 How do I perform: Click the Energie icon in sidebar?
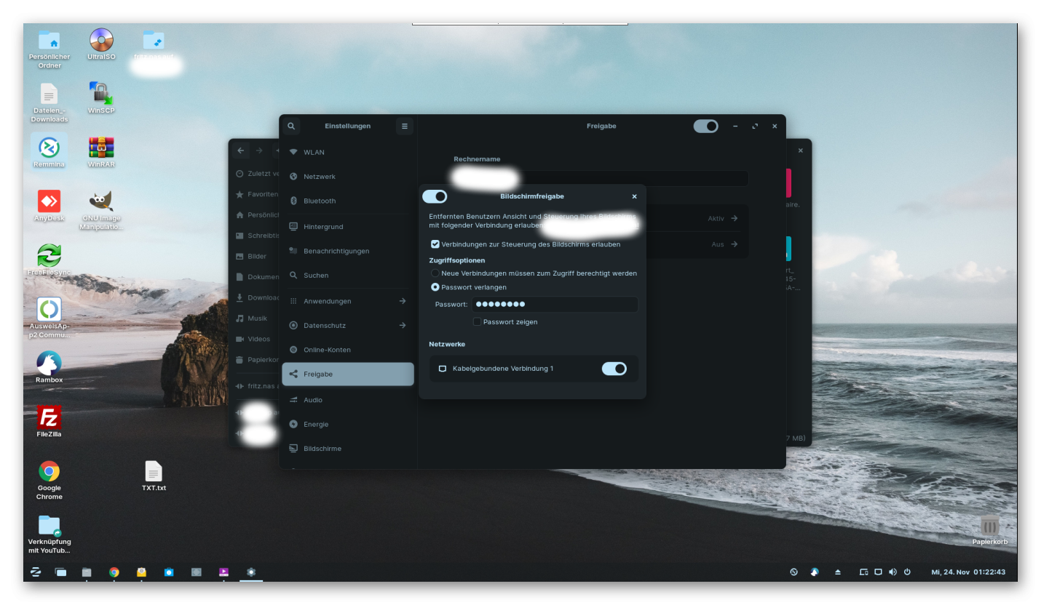293,424
